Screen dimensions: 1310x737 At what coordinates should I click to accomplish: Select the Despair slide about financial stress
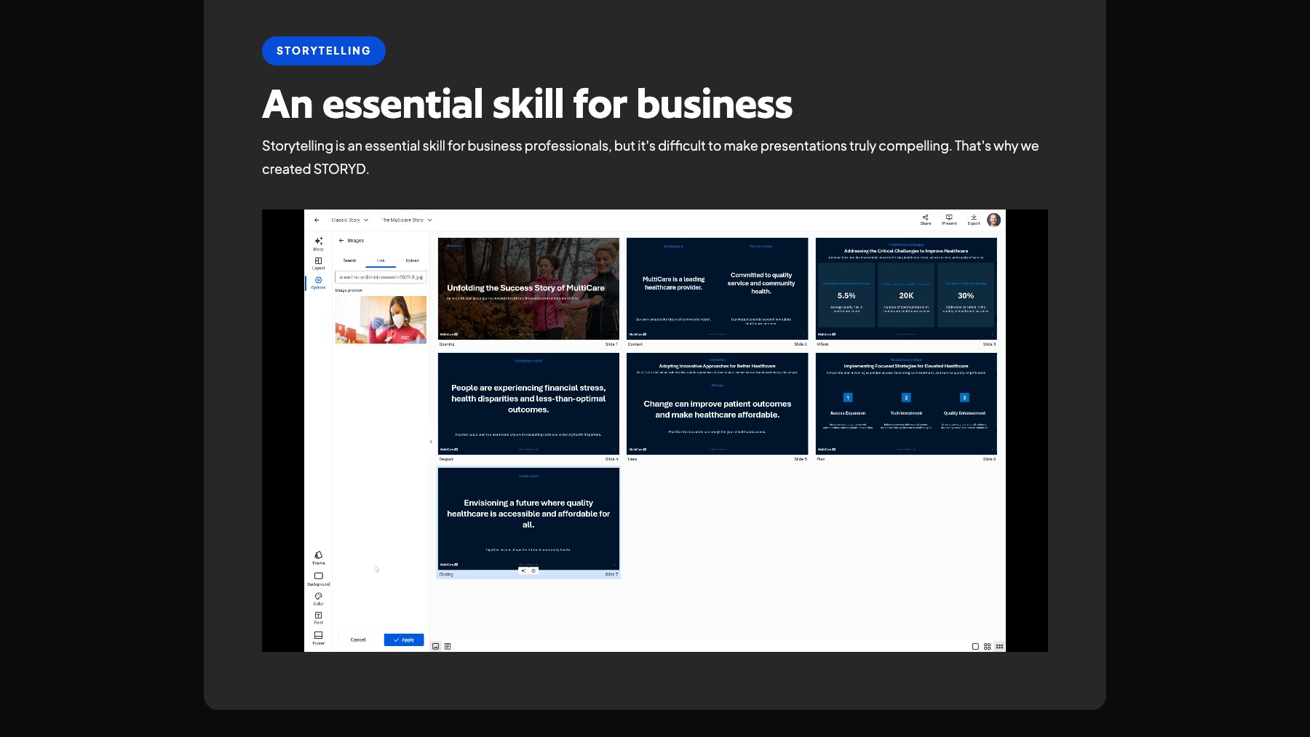[528, 404]
